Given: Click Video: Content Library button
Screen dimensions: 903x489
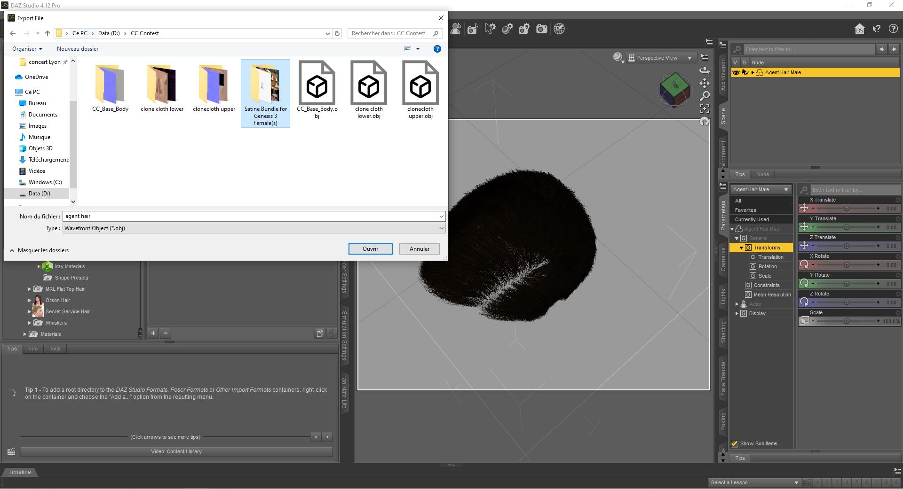Looking at the screenshot, I should pos(176,451).
